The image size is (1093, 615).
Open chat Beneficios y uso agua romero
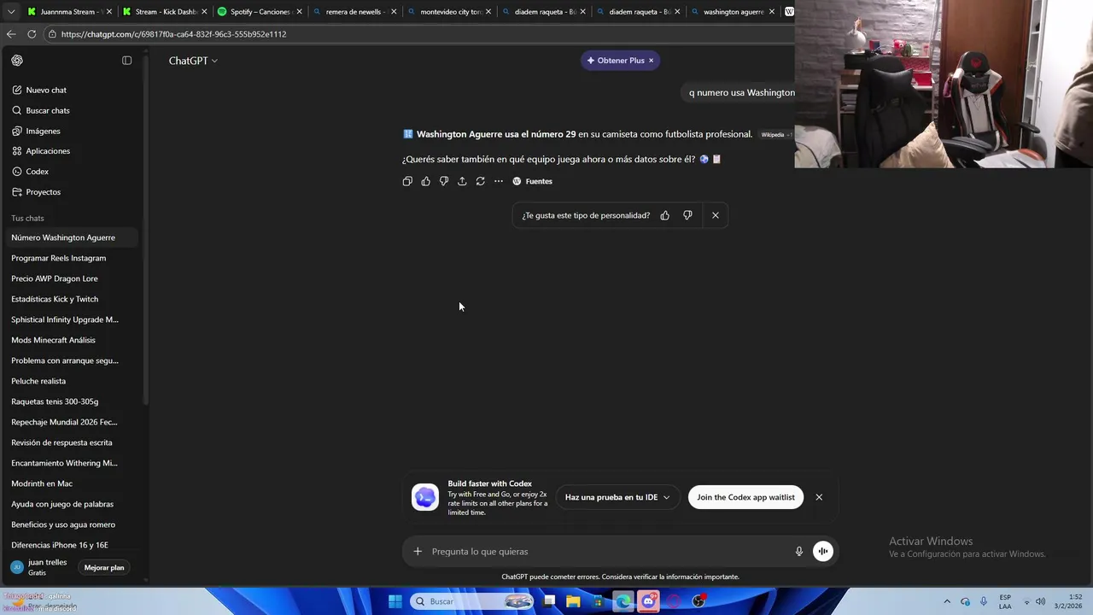(x=70, y=524)
